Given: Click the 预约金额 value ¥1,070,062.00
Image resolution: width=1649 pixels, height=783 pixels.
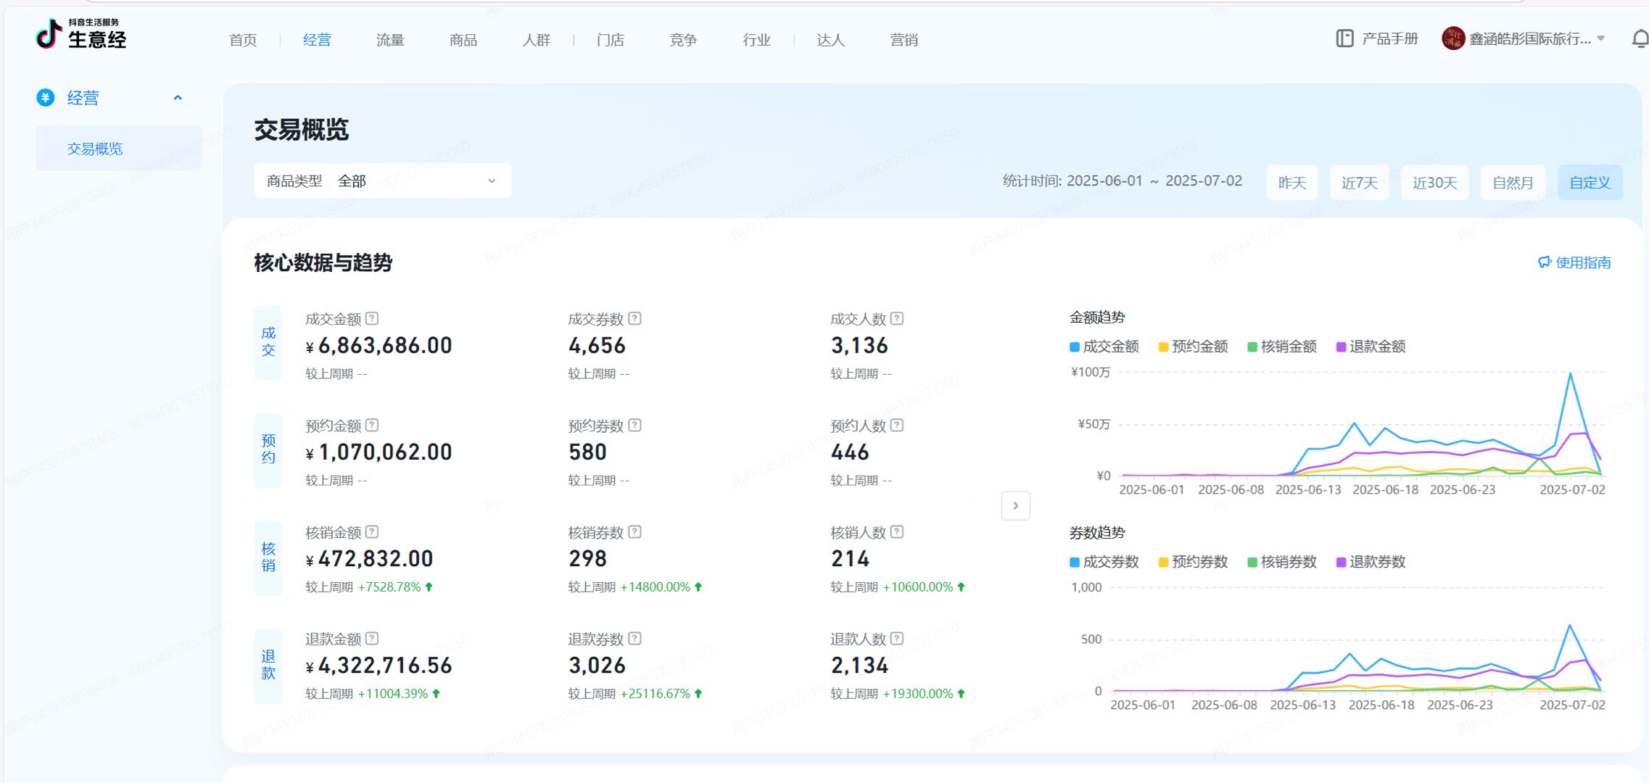Looking at the screenshot, I should (379, 452).
